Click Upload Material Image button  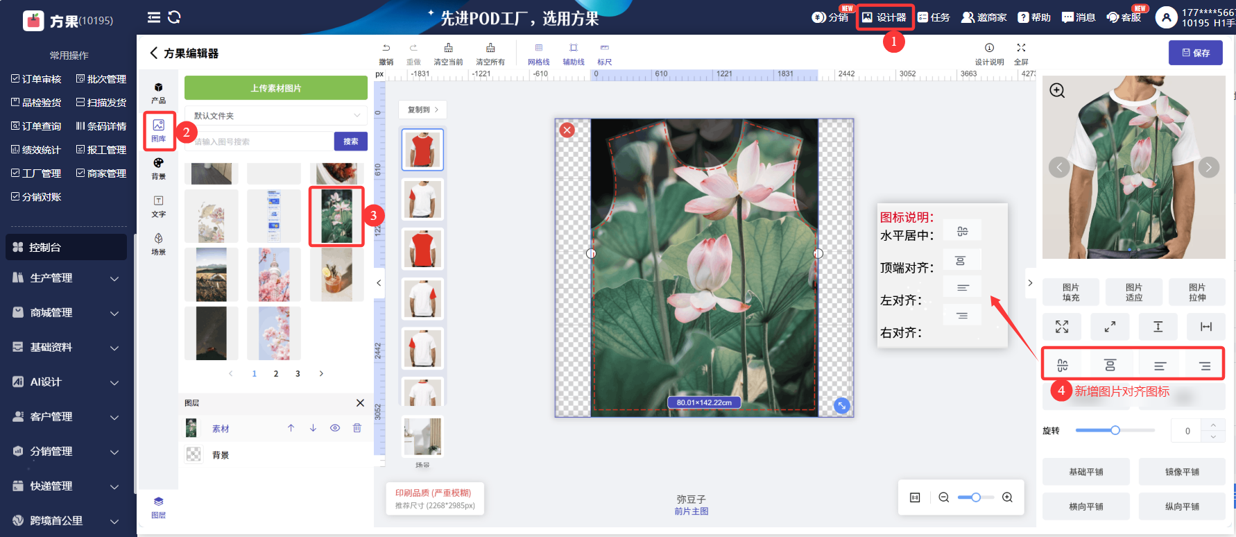pyautogui.click(x=276, y=88)
